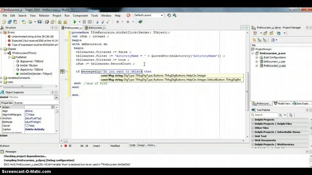The image size is (312, 175).
Task: Click the green book icon ending the toolbar
Action: 140,22
